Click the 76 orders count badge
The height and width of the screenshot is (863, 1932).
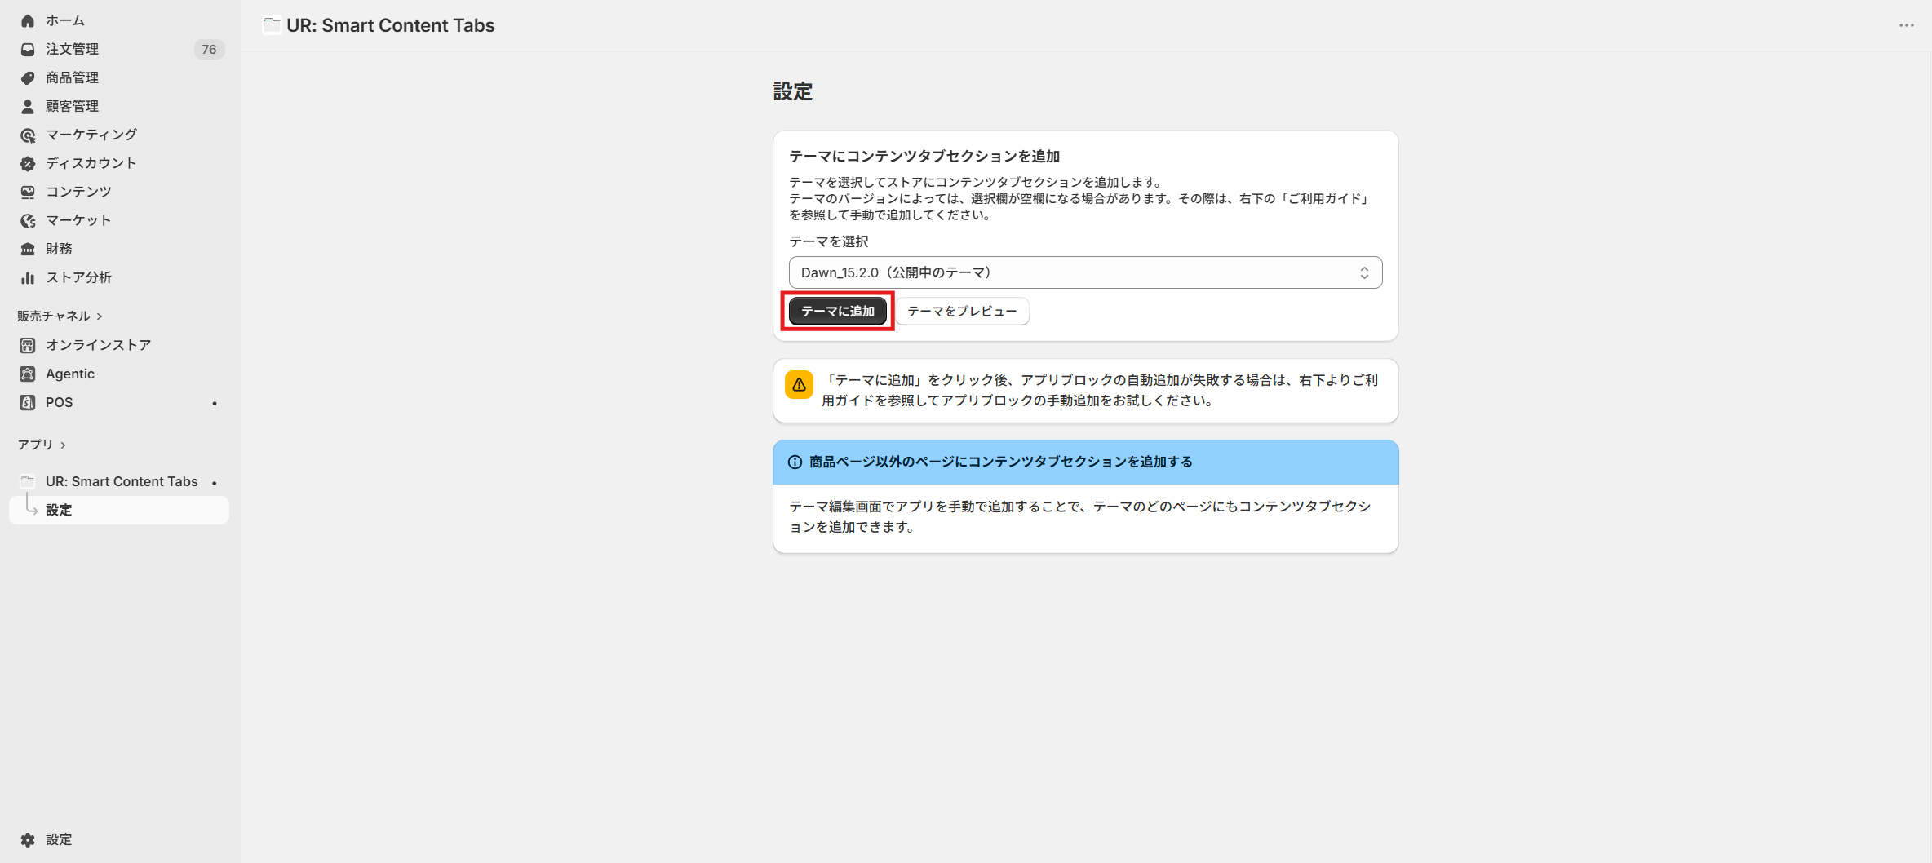(x=209, y=49)
